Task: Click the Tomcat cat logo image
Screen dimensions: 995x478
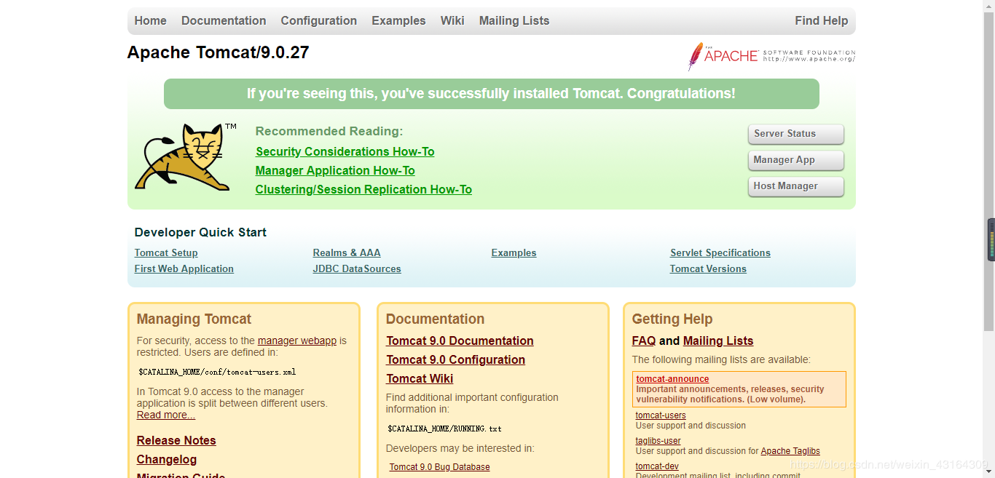Action: pyautogui.click(x=186, y=157)
